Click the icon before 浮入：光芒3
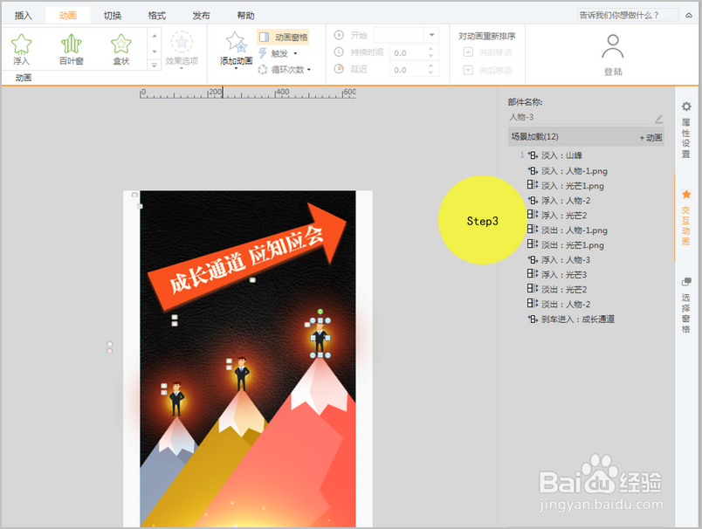The height and width of the screenshot is (529, 702). [x=533, y=273]
